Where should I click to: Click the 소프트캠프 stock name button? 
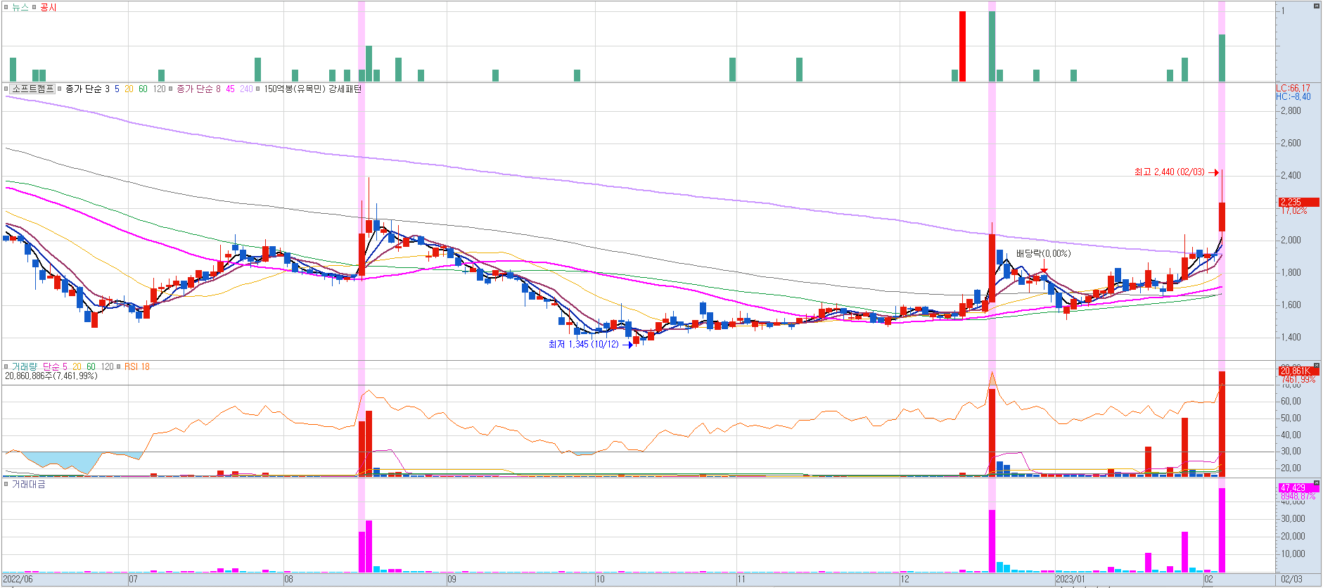(x=33, y=89)
